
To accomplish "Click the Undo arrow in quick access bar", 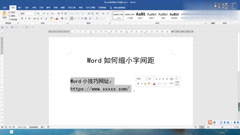I will click(x=7, y=27).
